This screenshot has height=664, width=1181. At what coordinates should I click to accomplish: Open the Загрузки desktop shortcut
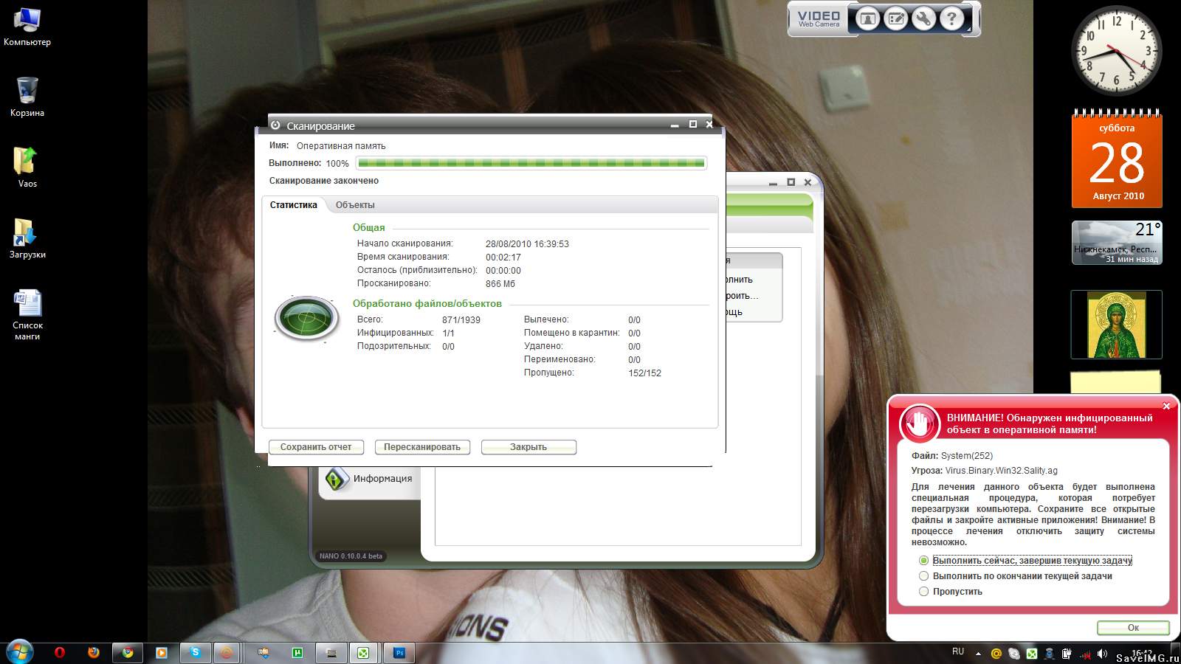pos(27,238)
